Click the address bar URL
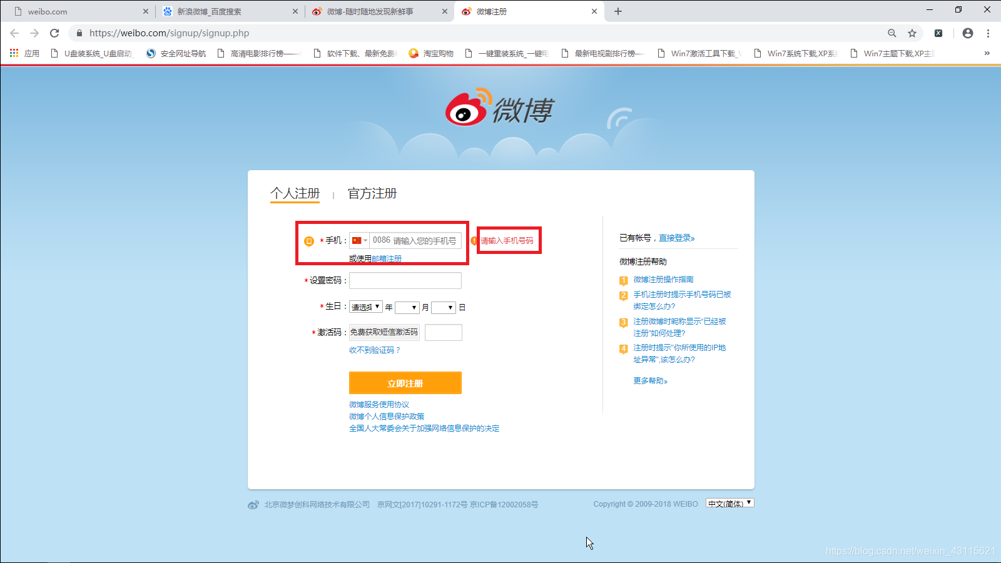This screenshot has height=563, width=1001. click(169, 33)
